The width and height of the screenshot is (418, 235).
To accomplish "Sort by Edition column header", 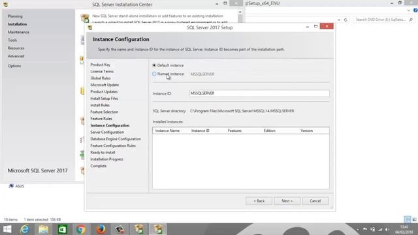I will 270,131.
